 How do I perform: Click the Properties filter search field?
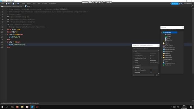pyautogui.click(x=145, y=48)
